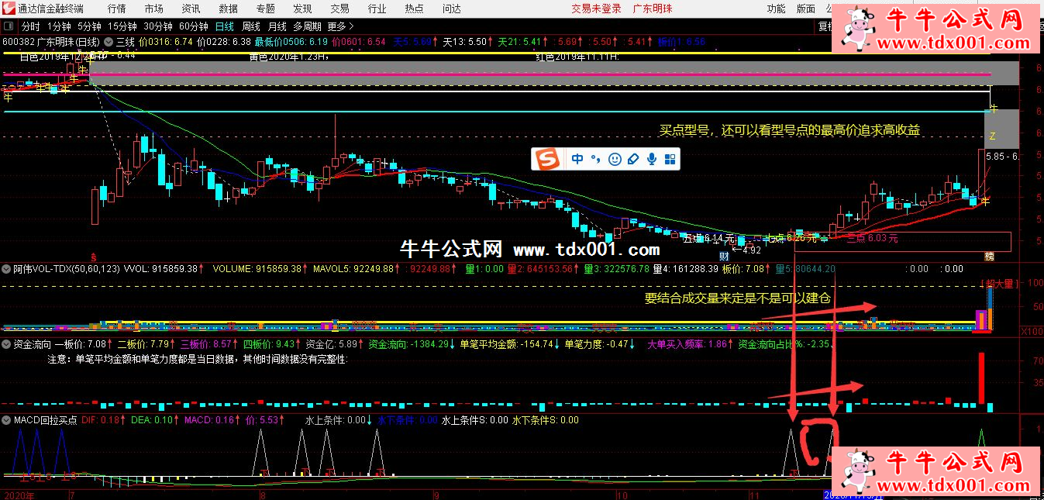Open the 问达 menu
Image resolution: width=1044 pixels, height=500 pixels.
click(x=451, y=9)
